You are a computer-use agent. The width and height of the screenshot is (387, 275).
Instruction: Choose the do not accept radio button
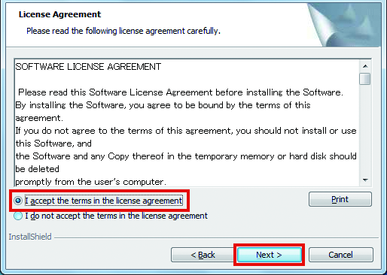tap(18, 216)
